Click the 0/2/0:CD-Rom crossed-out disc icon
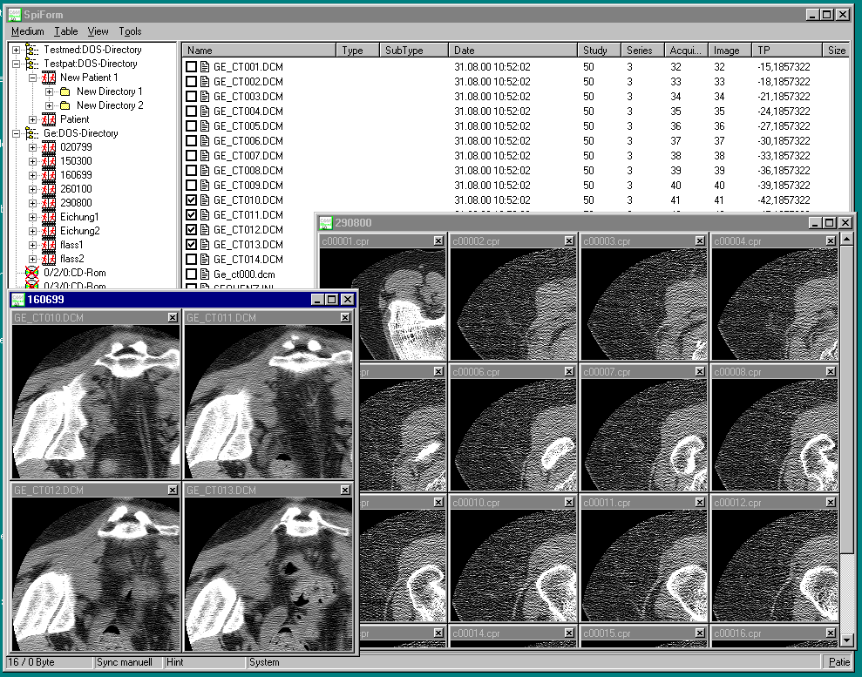862x677 pixels. click(x=32, y=273)
